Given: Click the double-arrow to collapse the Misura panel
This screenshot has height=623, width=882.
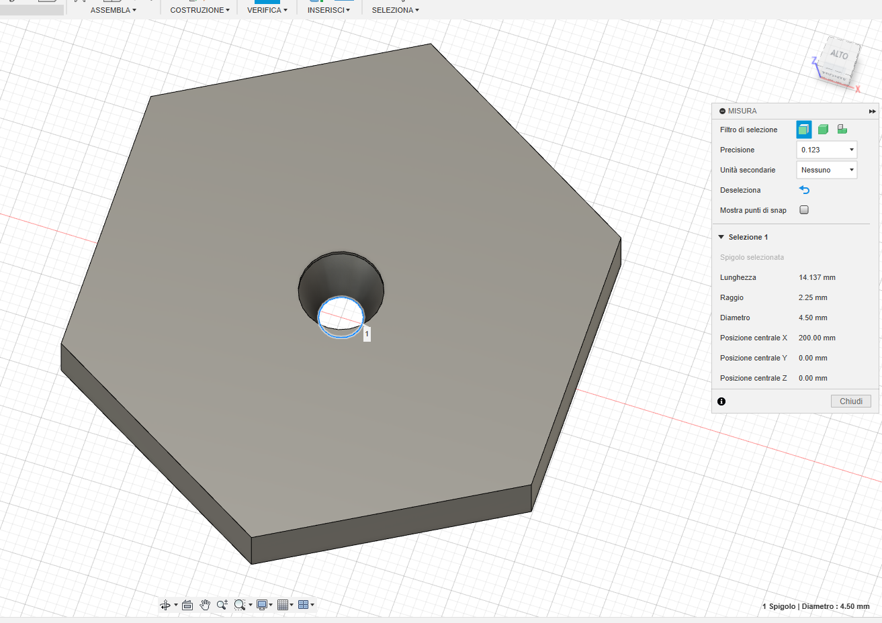Looking at the screenshot, I should coord(872,111).
